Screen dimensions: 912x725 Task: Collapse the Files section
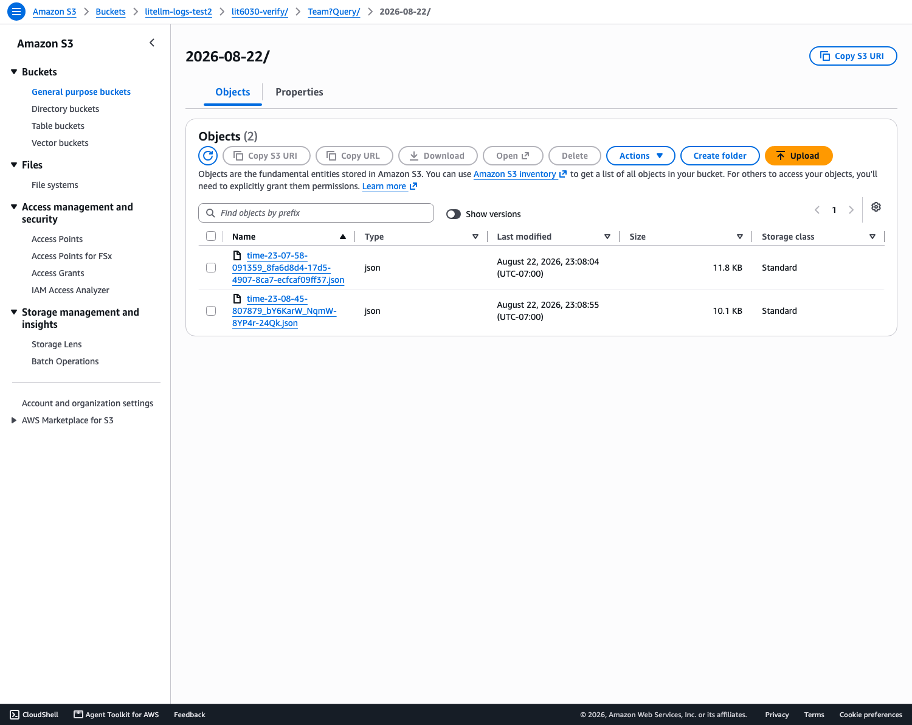14,165
